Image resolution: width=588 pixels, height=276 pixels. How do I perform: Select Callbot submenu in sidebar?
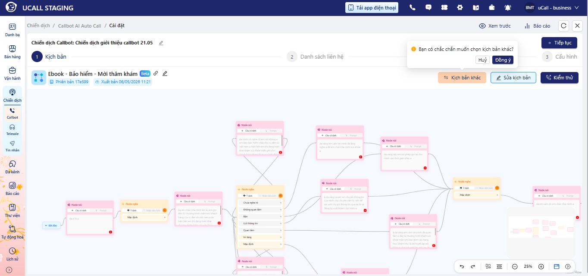(x=13, y=113)
